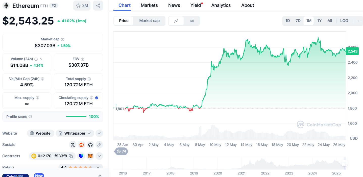
Task: Add Ethereum to watchlist via star button
Action: coord(82,6)
